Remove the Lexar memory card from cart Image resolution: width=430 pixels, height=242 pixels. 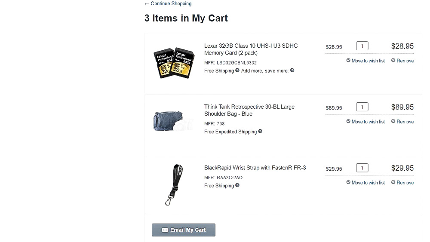click(x=402, y=61)
